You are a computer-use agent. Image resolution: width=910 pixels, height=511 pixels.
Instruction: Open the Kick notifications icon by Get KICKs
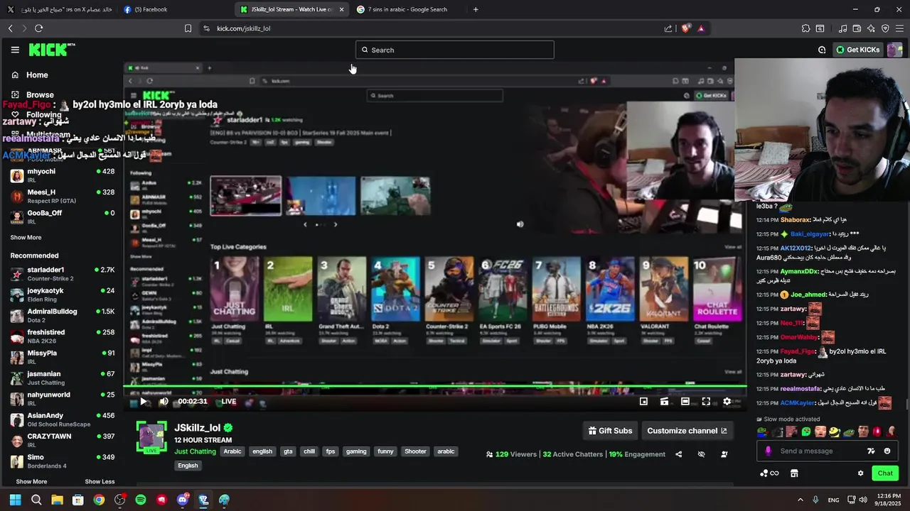822,50
